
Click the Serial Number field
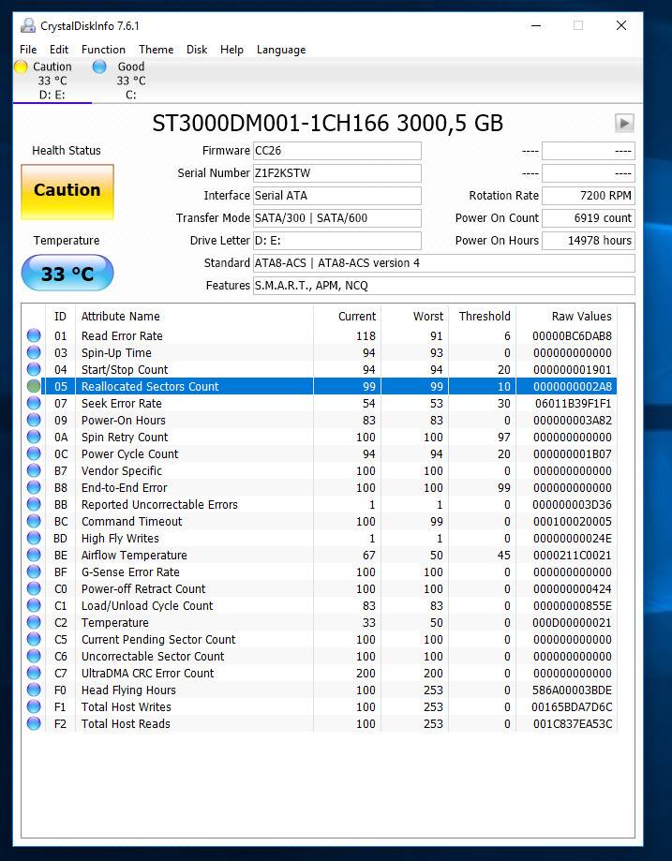coord(337,173)
